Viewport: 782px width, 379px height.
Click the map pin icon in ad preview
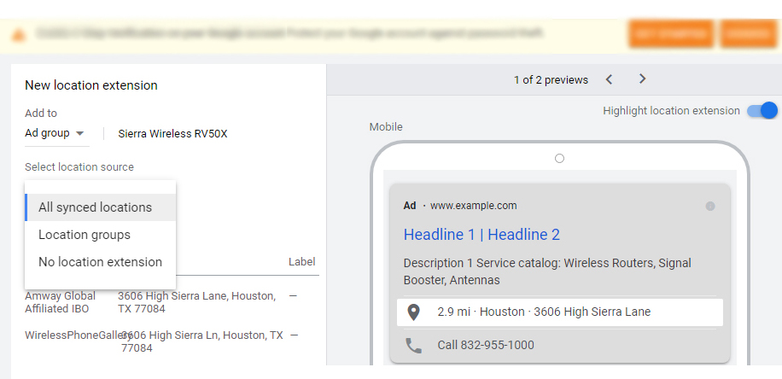pos(413,312)
